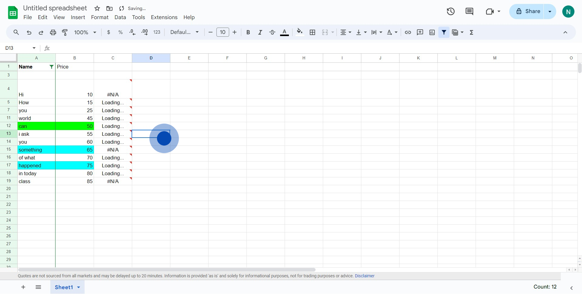Select green highlighted cell 'can'
Screen dimensions: 582x294
tap(36, 126)
